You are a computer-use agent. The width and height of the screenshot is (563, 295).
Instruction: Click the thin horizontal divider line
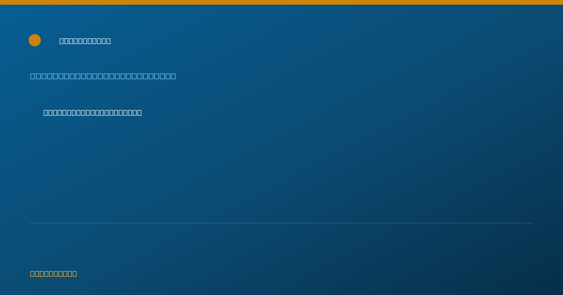281,223
